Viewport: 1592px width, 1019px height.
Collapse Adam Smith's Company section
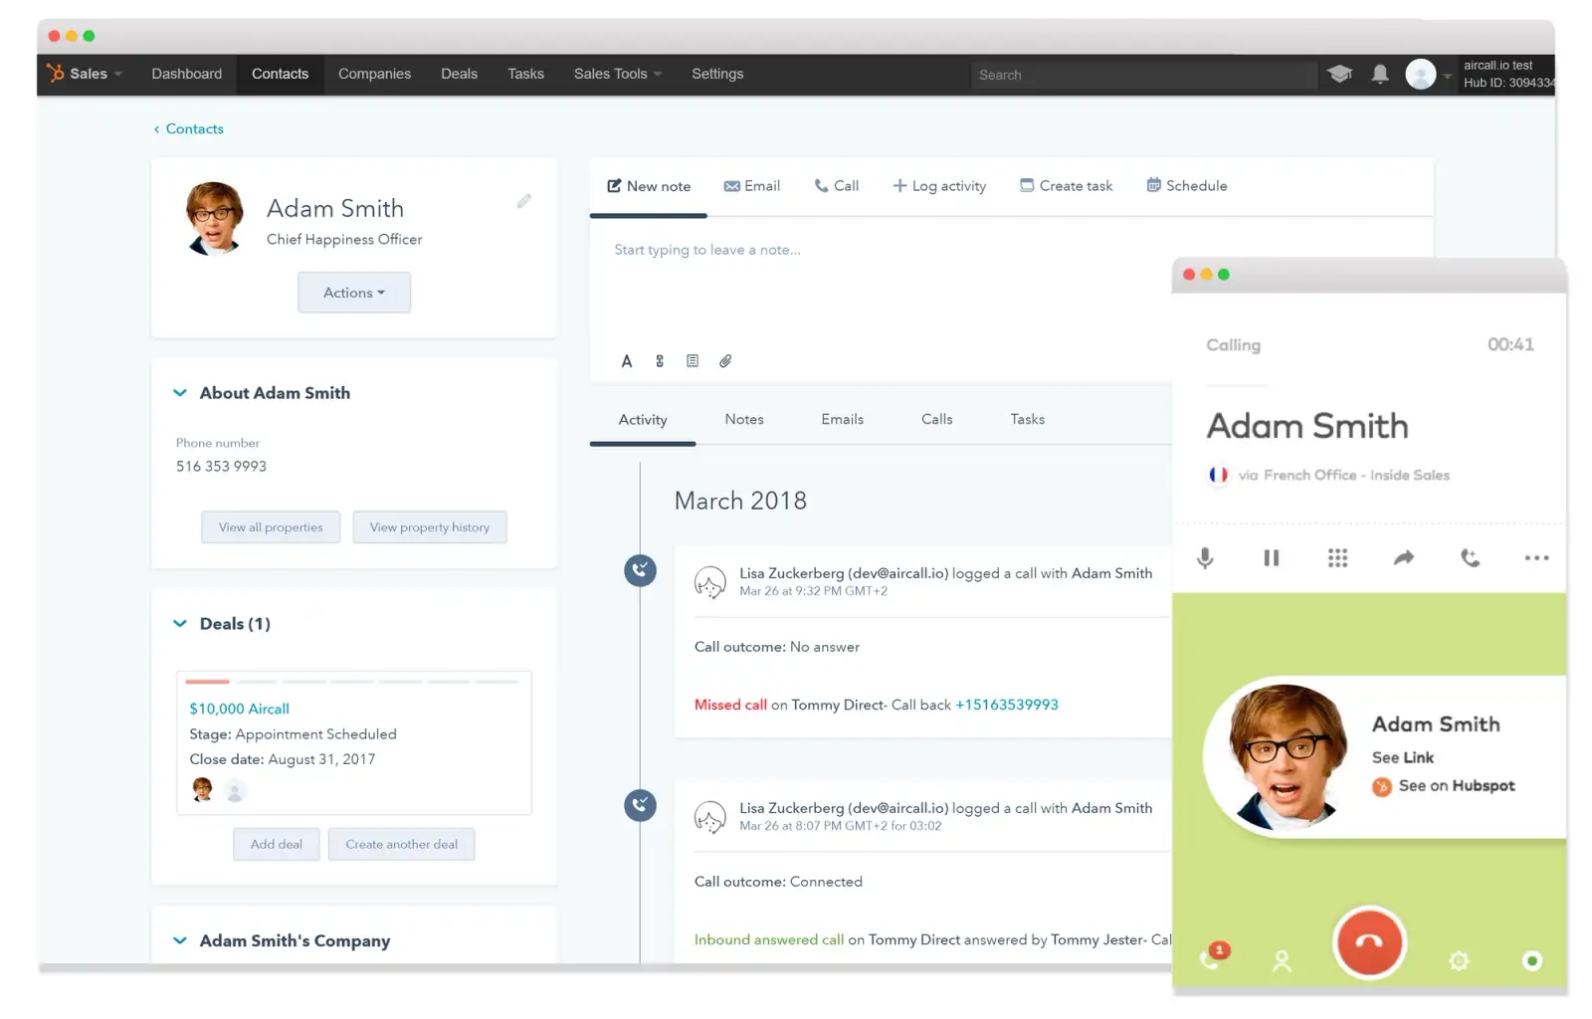[x=180, y=940]
